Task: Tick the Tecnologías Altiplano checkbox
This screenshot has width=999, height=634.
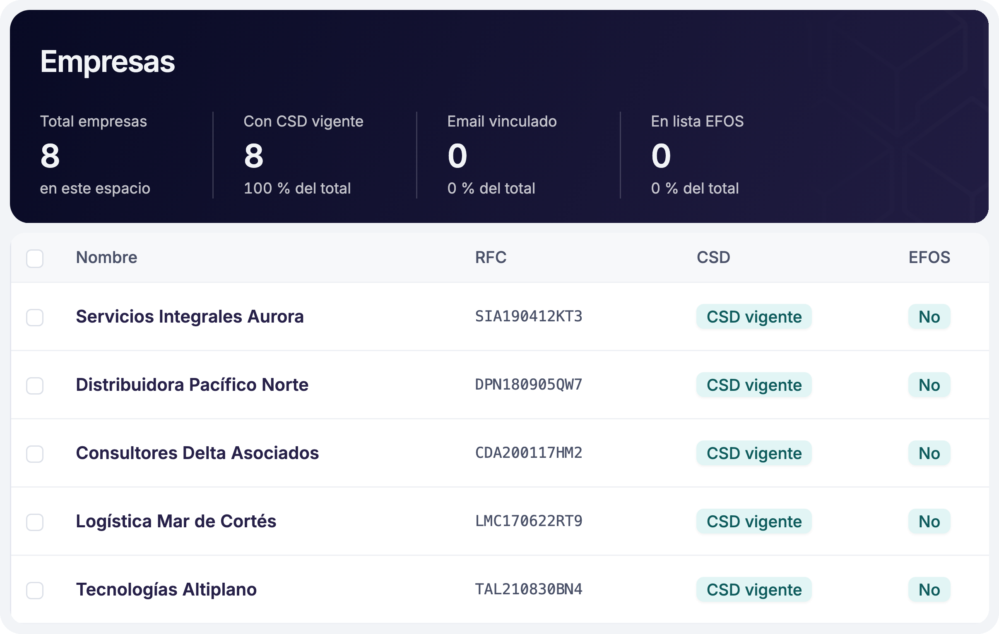Action: (x=35, y=591)
